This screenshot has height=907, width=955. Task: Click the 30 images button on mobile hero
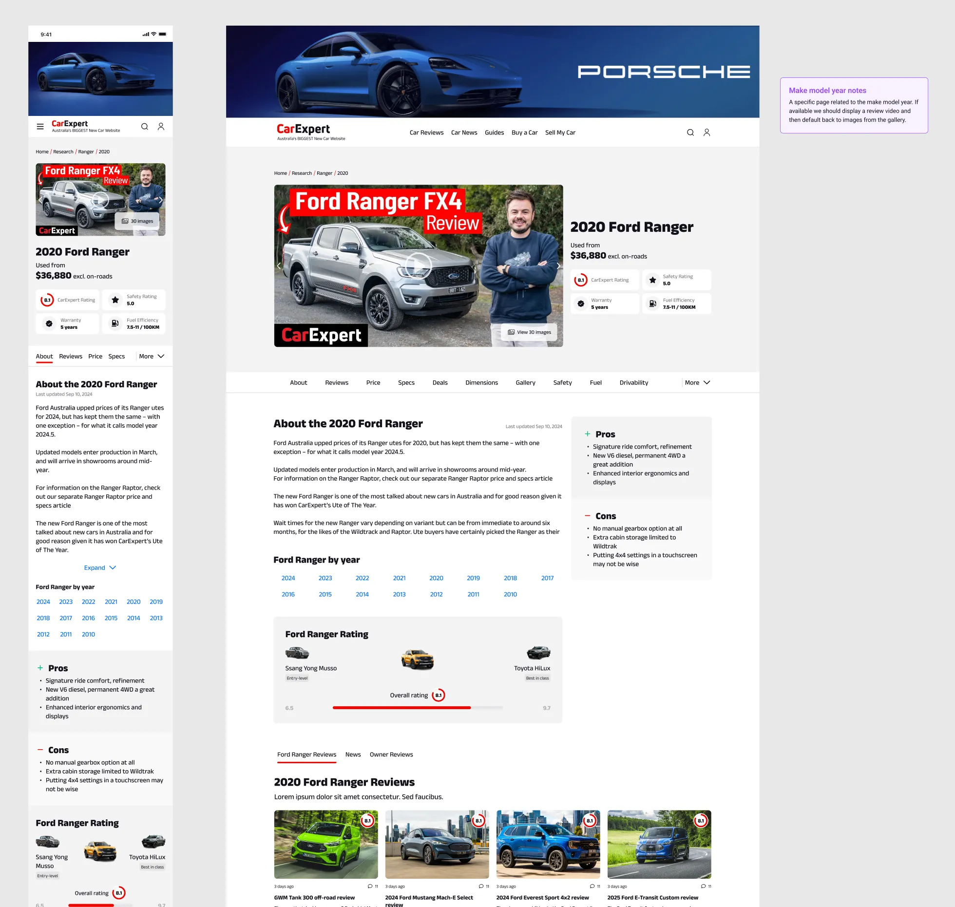[x=137, y=221]
